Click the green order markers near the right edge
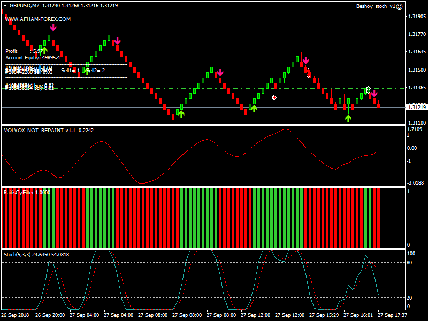 click(x=368, y=90)
